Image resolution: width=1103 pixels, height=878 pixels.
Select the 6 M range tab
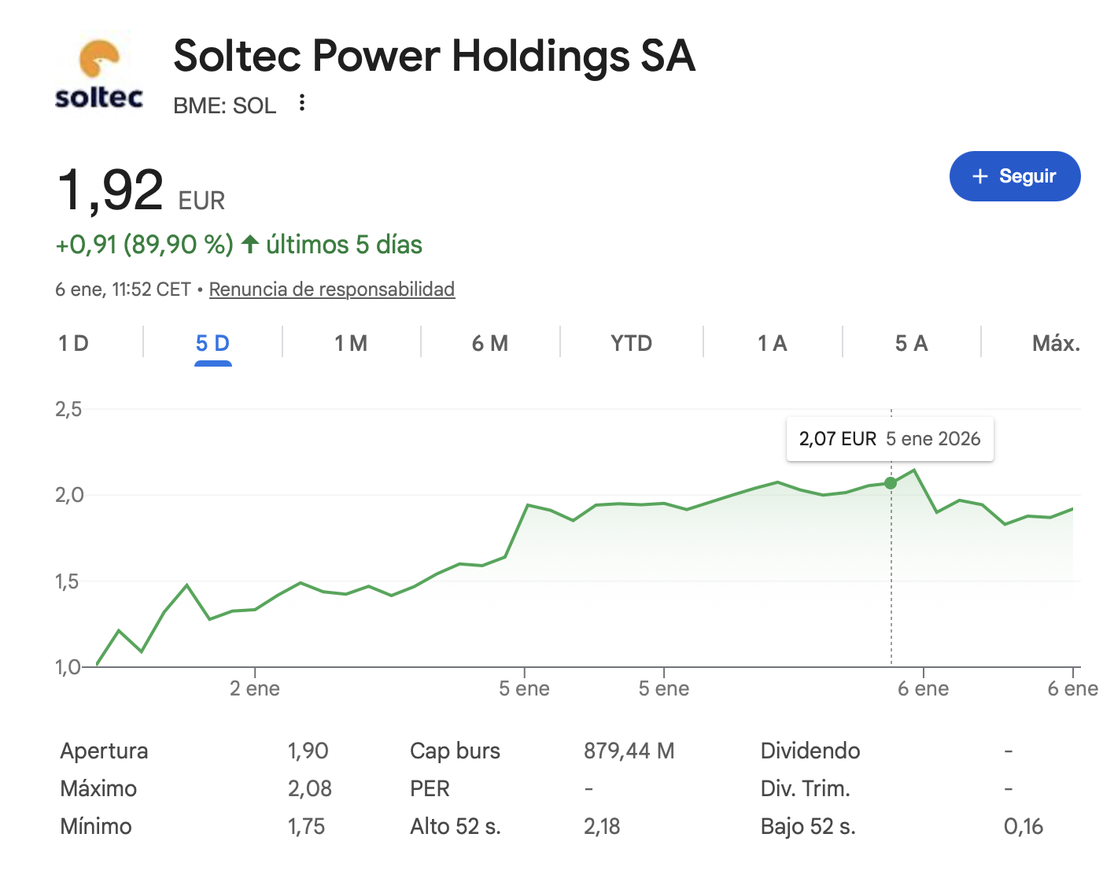click(490, 344)
